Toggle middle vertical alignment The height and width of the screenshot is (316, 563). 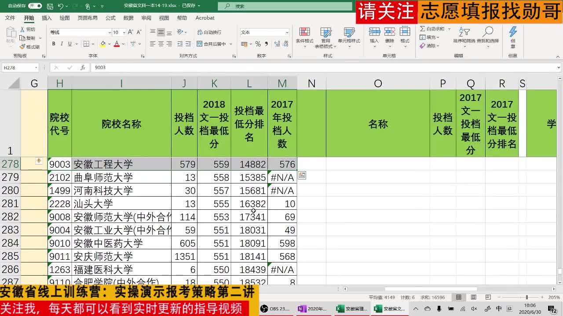161,32
